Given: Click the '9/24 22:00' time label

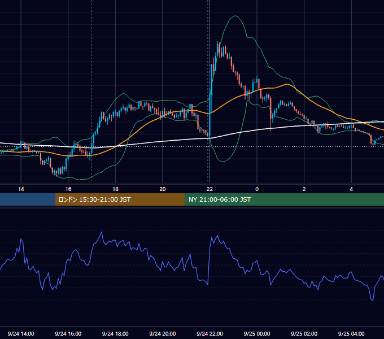Looking at the screenshot, I should (x=210, y=333).
